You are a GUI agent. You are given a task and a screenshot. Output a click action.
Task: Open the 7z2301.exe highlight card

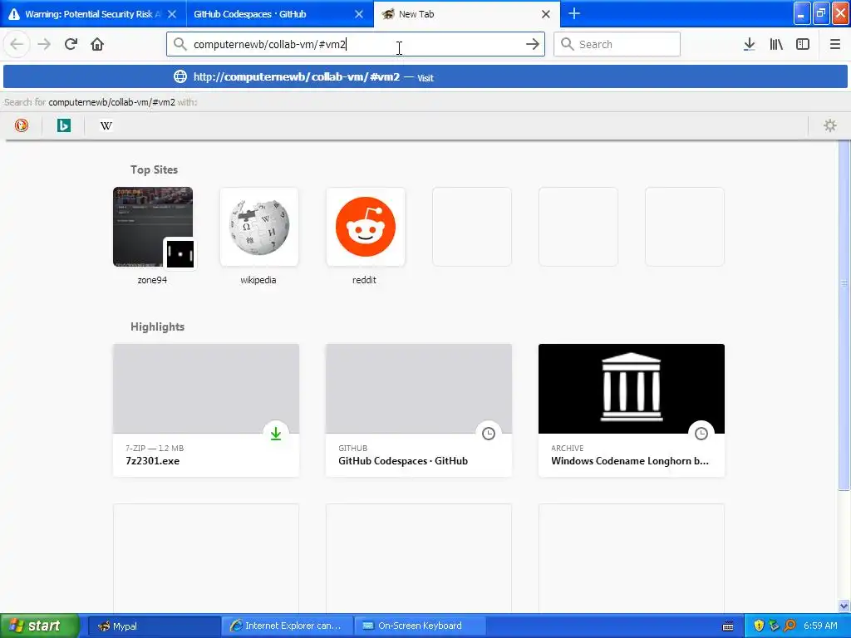[206, 410]
